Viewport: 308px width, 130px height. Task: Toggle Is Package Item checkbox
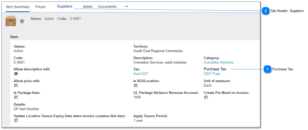(x=16, y=98)
